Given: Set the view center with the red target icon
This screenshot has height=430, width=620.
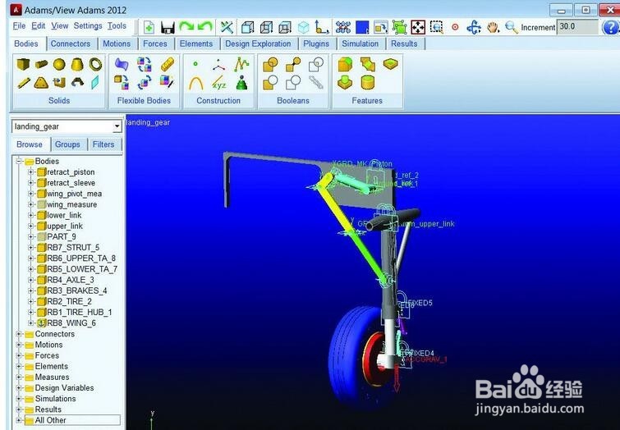Looking at the screenshot, I should pyautogui.click(x=455, y=27).
